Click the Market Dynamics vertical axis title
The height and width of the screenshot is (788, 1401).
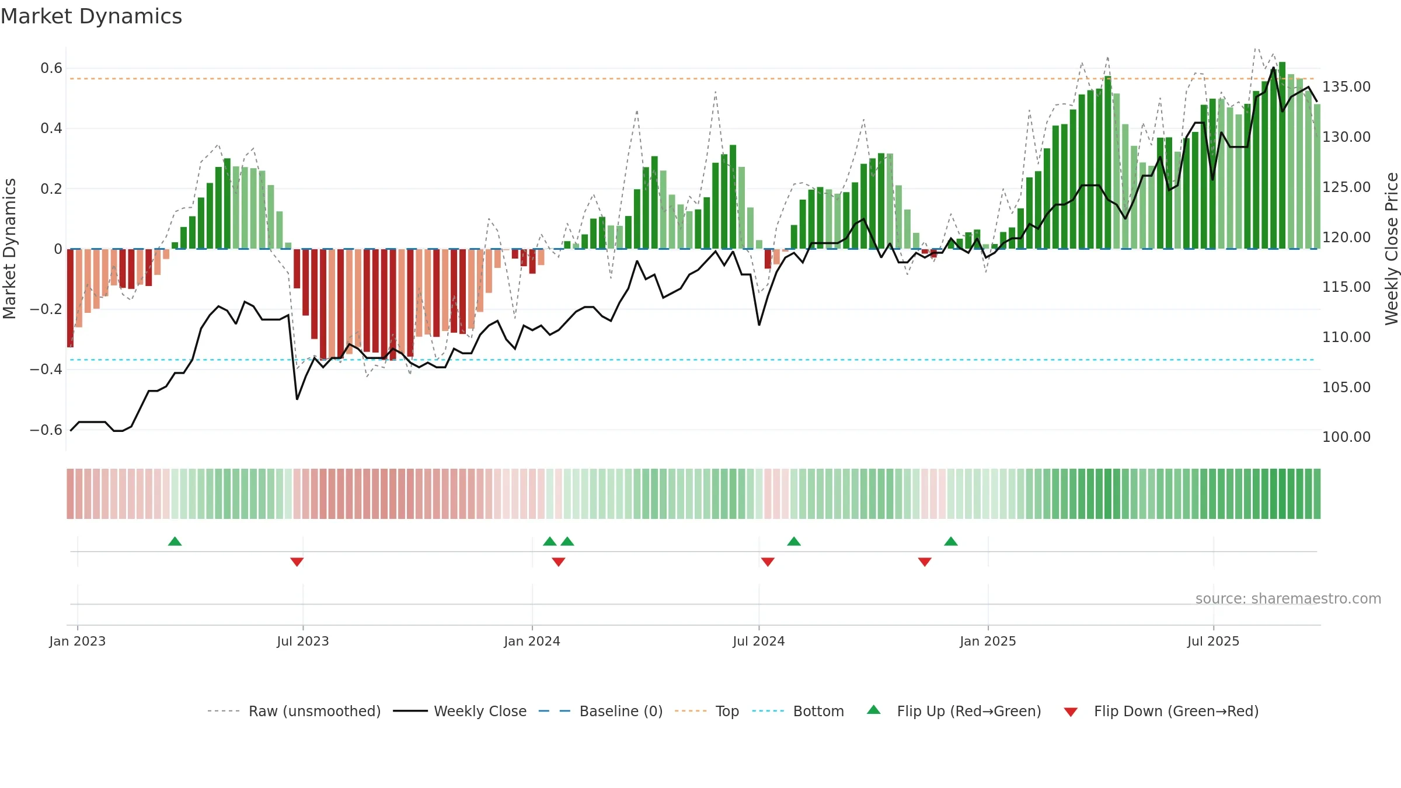click(9, 249)
